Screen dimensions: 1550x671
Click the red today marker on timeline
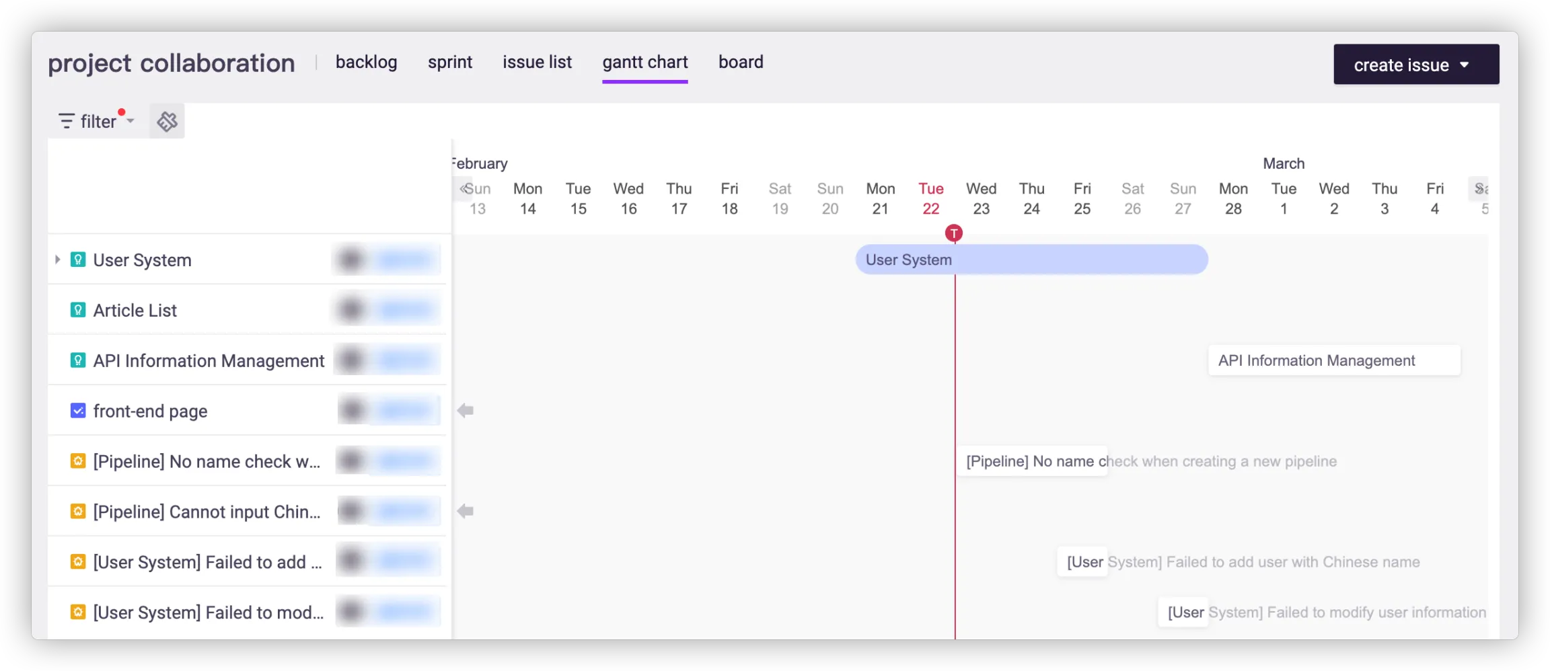(x=953, y=233)
